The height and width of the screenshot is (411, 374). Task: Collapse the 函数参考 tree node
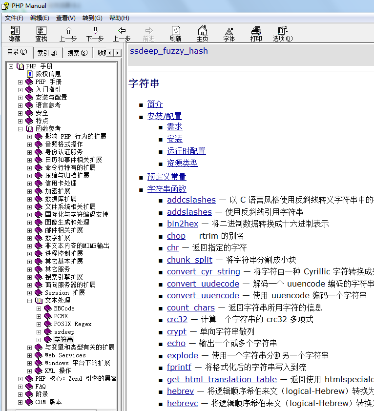pyautogui.click(x=20, y=129)
